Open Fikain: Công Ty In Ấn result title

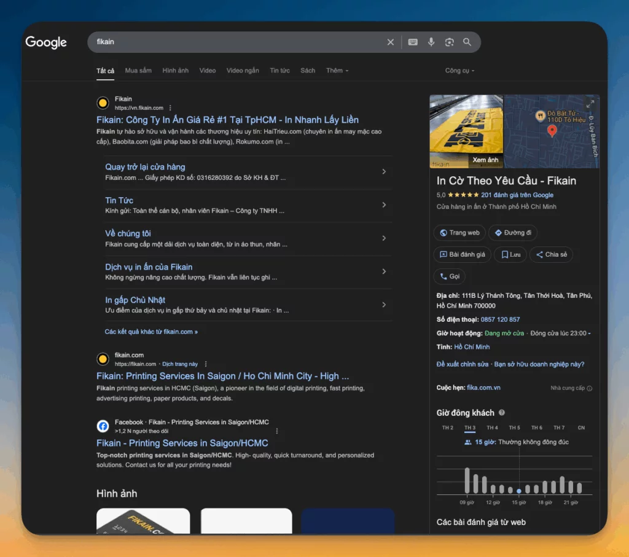pos(227,120)
